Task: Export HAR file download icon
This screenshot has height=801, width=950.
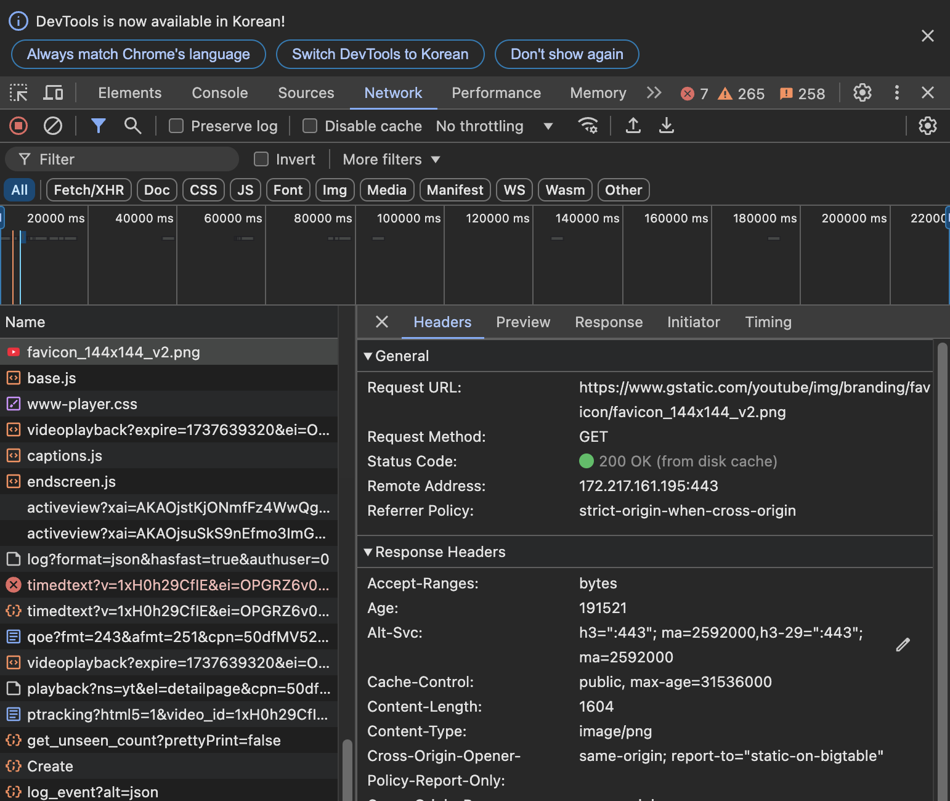Action: (x=666, y=126)
